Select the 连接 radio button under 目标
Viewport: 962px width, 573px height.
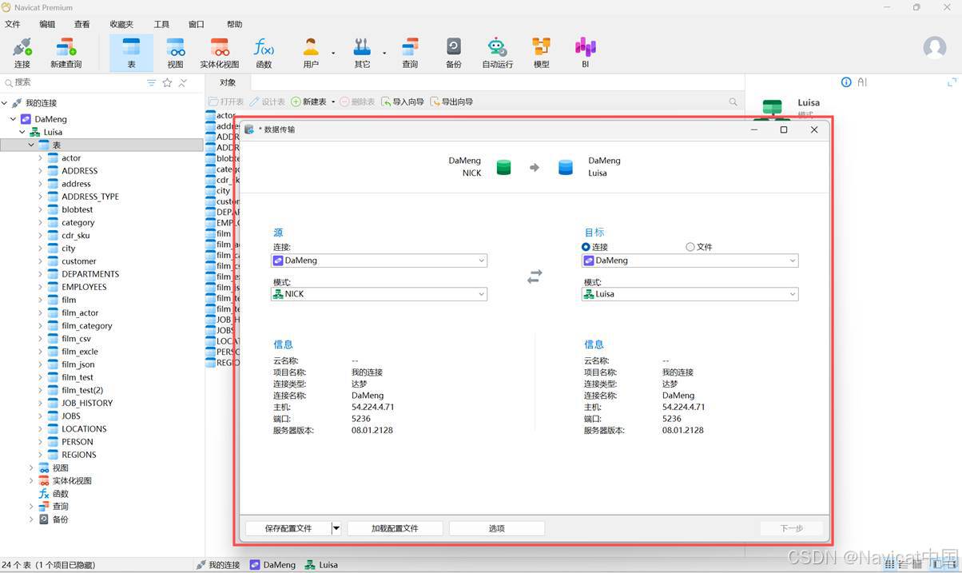coord(586,247)
